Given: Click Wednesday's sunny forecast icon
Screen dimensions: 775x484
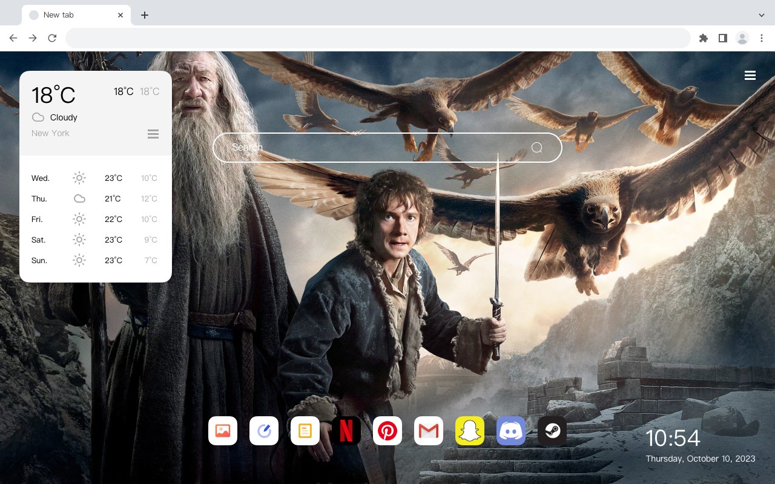Looking at the screenshot, I should [x=79, y=178].
